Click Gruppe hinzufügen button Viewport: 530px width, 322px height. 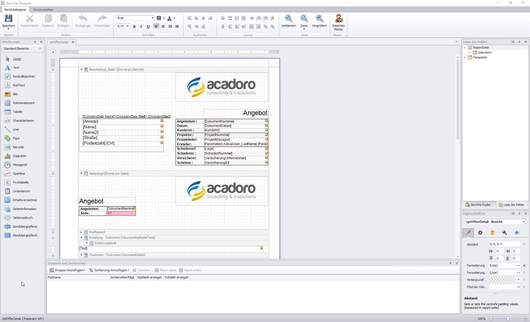[67, 270]
